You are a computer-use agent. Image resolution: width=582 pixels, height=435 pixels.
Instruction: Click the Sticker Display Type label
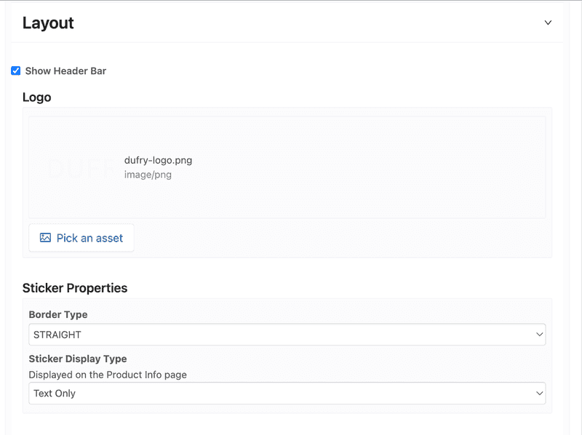pos(78,359)
